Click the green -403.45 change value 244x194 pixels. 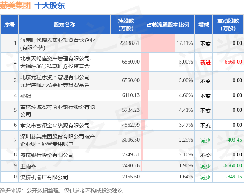(x=234, y=140)
